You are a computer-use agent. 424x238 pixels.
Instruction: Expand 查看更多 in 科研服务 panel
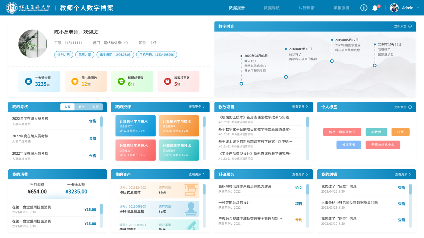pyautogui.click(x=300, y=174)
